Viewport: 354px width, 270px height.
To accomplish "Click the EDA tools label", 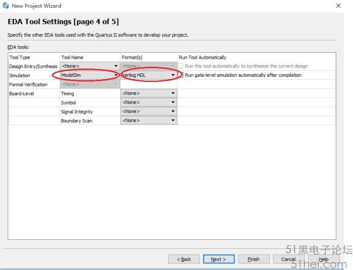I will [18, 47].
